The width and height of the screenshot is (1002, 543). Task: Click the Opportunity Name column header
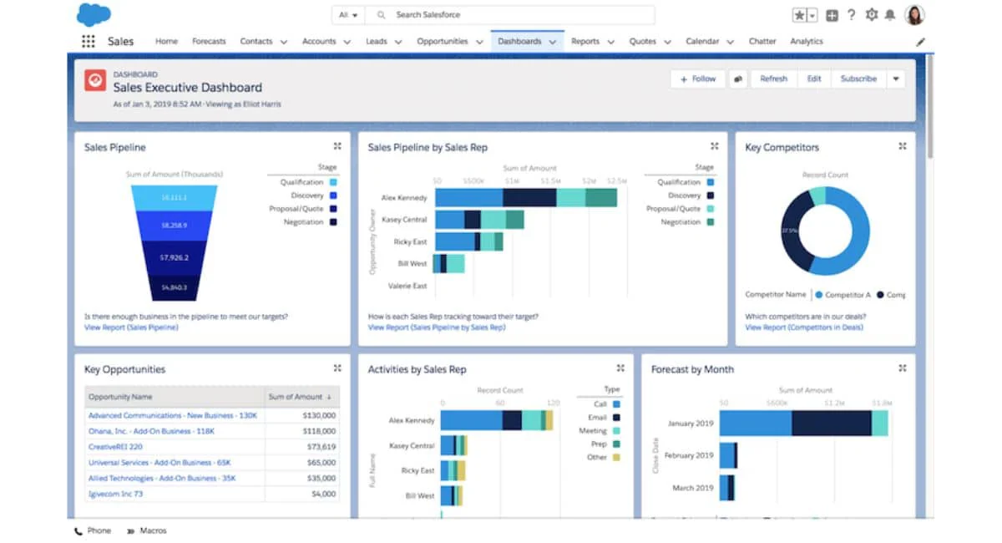tap(174, 397)
